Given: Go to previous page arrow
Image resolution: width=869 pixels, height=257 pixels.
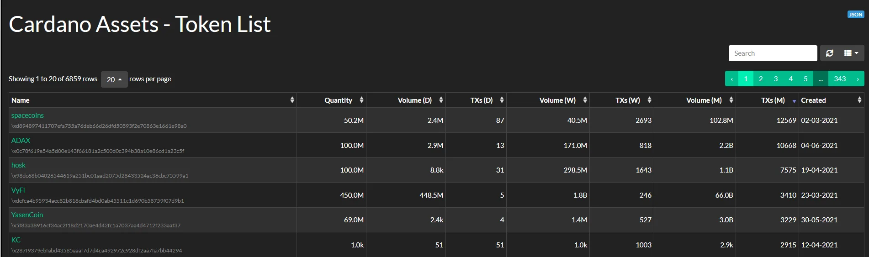Looking at the screenshot, I should pyautogui.click(x=731, y=79).
